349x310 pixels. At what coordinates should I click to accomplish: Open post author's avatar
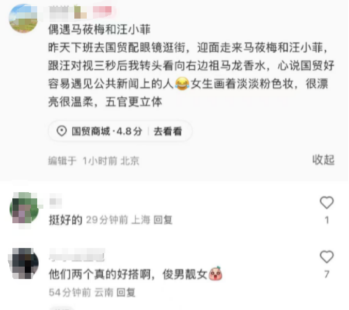tap(23, 18)
